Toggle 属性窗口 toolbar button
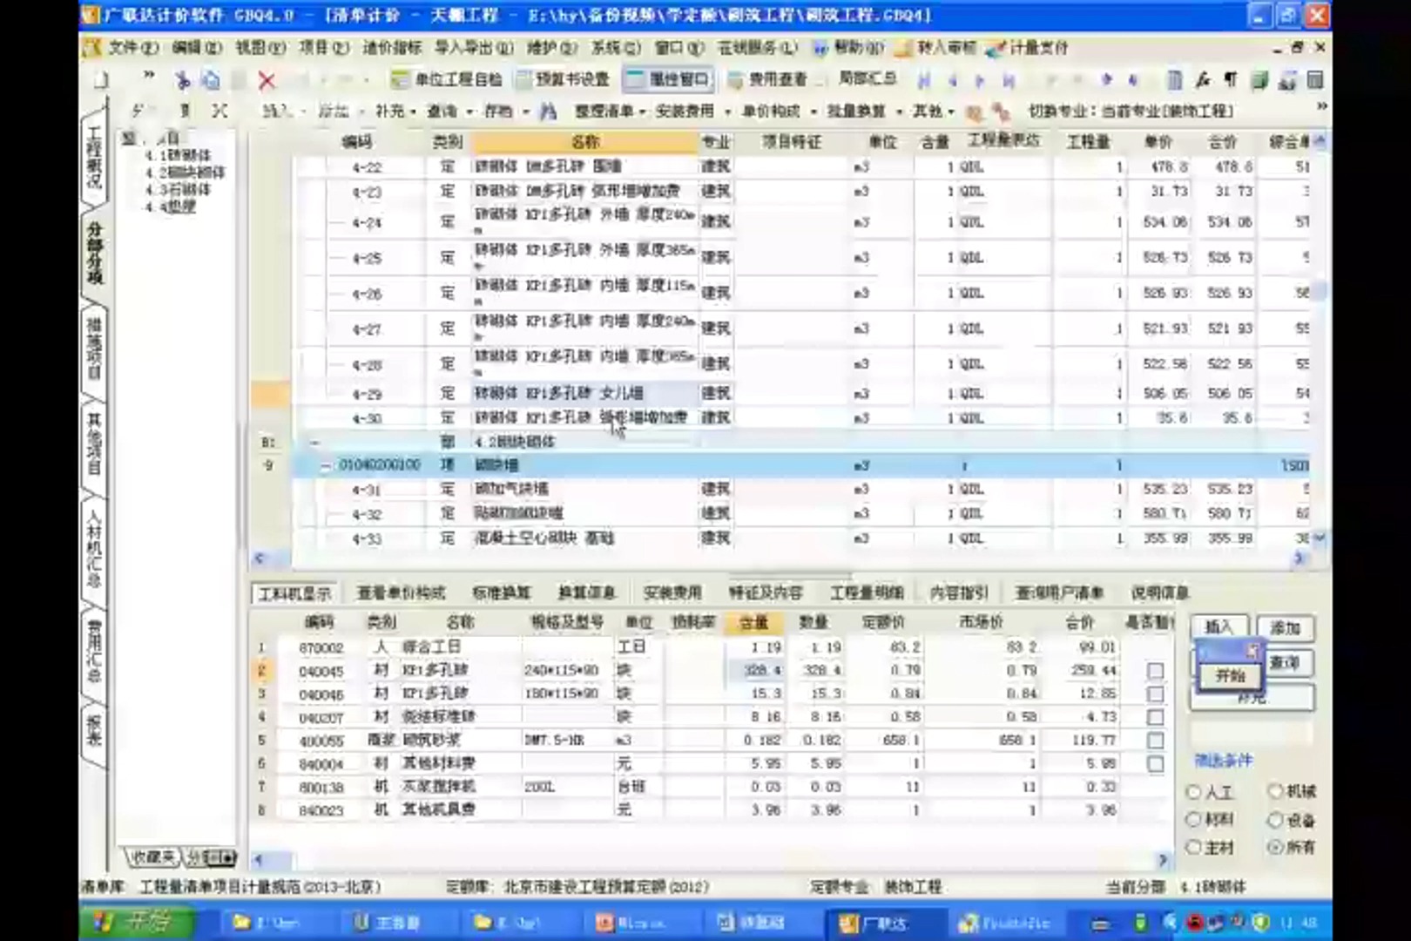Image resolution: width=1411 pixels, height=941 pixels. tap(669, 79)
